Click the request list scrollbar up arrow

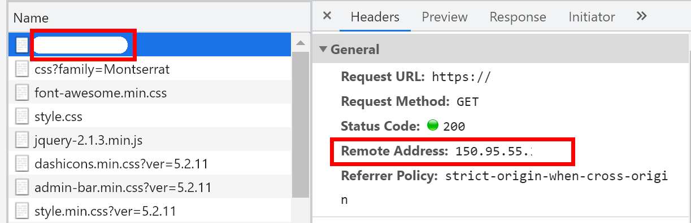[x=301, y=43]
